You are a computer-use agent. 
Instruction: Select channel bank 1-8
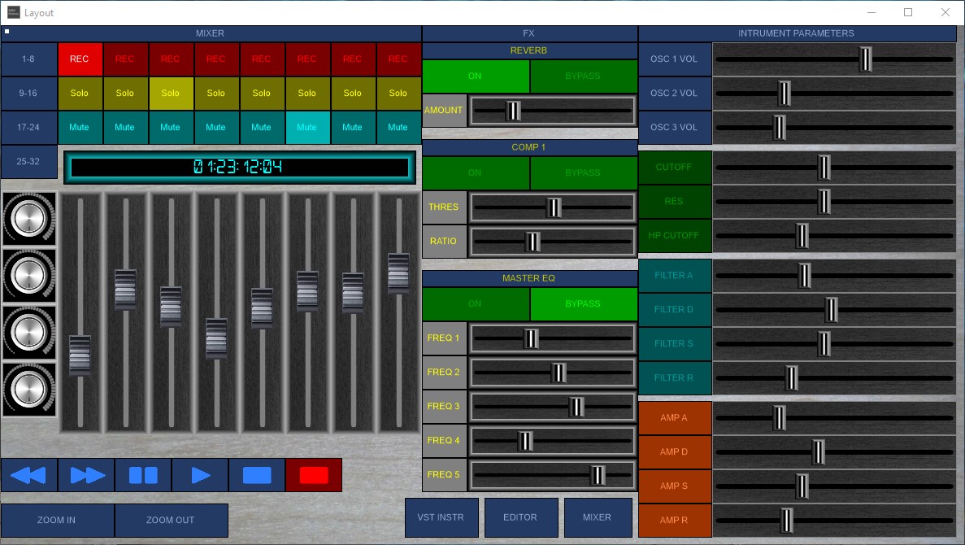click(x=28, y=59)
